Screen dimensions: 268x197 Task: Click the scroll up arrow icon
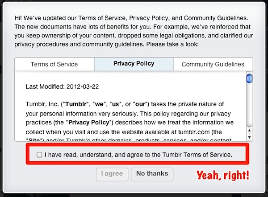point(249,131)
